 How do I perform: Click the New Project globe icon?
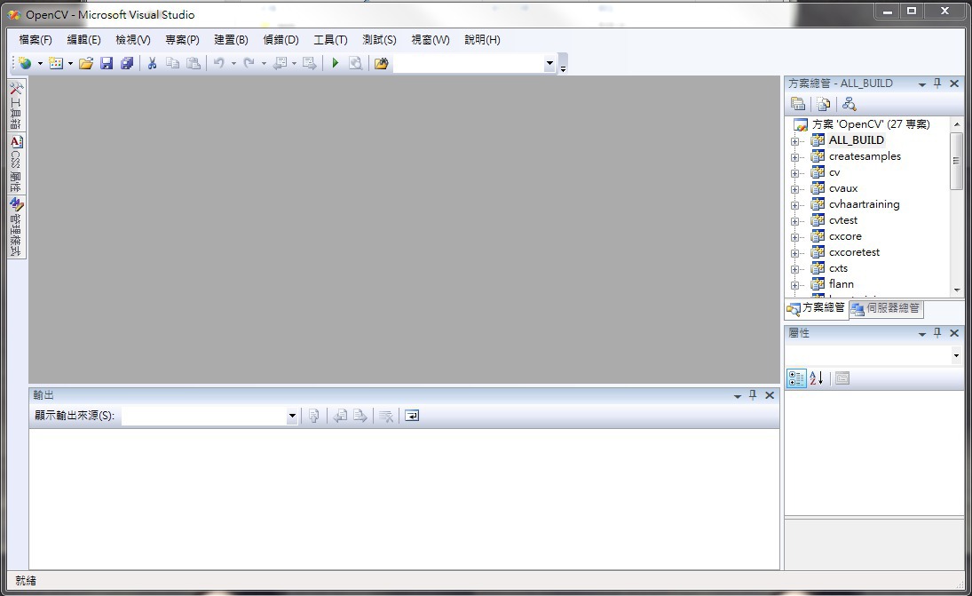(25, 63)
